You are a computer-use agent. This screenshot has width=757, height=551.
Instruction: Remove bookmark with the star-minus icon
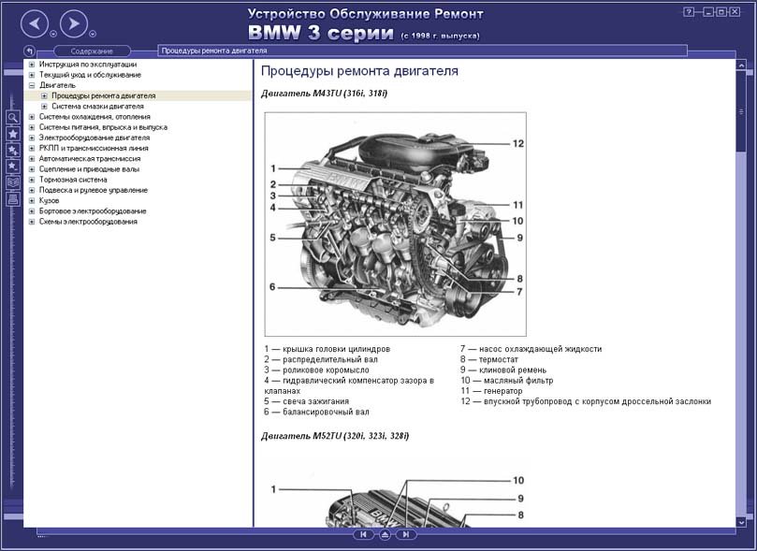pos(13,167)
